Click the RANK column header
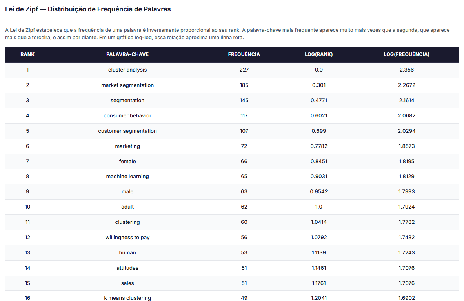Screen dimensions: 464x301 27,54
